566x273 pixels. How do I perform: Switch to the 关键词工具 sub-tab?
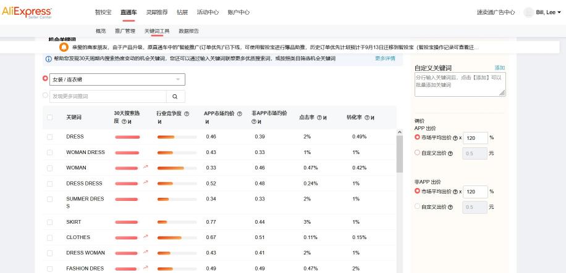pyautogui.click(x=157, y=31)
